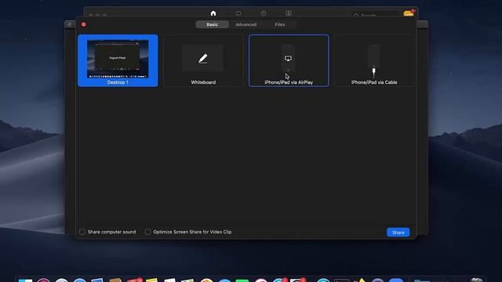Image resolution: width=502 pixels, height=282 pixels.
Task: Click profile avatar in Zoom main window
Action: (409, 13)
